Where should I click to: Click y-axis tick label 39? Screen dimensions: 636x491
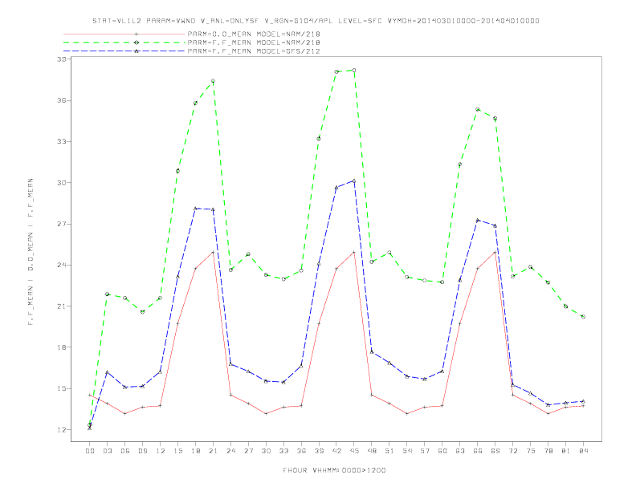coord(62,59)
